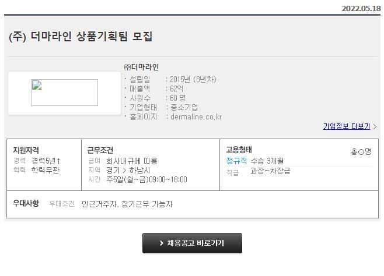Click the 고용형태 section heading
The width and height of the screenshot is (384, 276).
239,150
